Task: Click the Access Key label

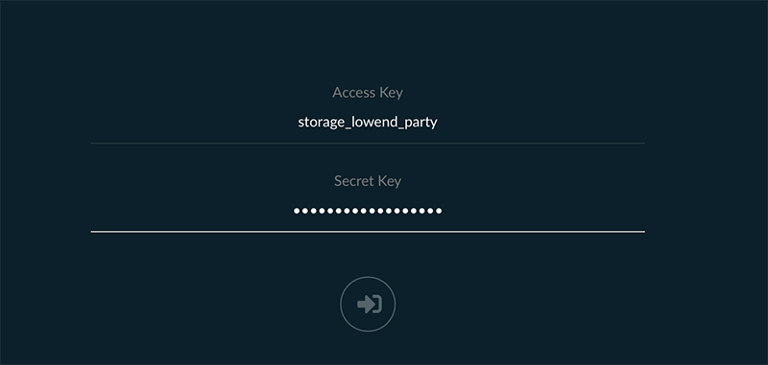Action: (x=368, y=92)
